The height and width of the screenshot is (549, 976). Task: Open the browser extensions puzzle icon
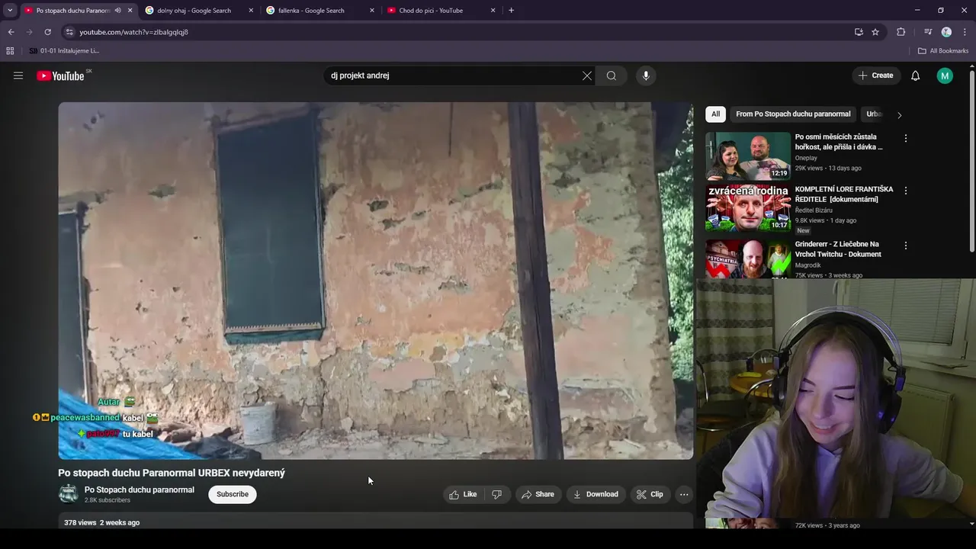pos(901,32)
